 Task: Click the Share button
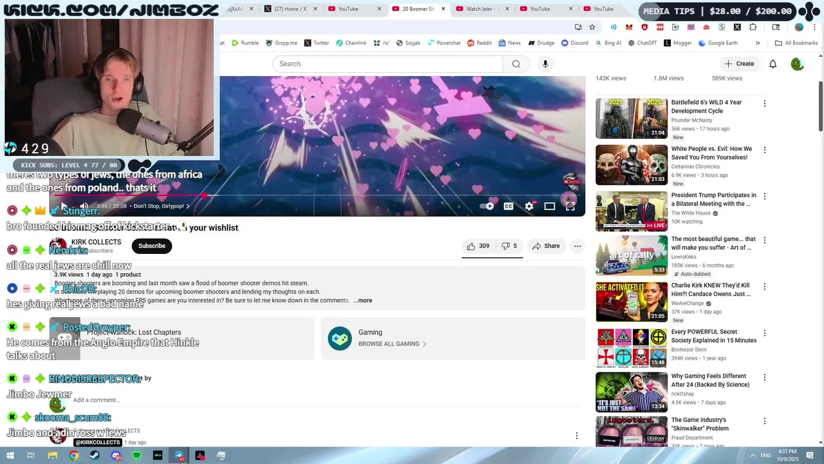pyautogui.click(x=546, y=246)
